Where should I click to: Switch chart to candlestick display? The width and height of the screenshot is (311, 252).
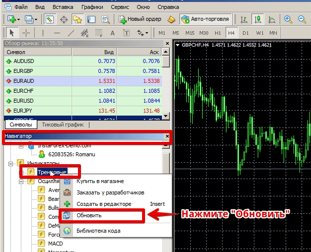[257, 19]
